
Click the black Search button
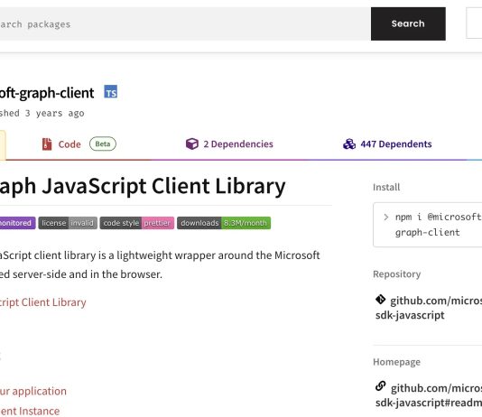point(408,23)
